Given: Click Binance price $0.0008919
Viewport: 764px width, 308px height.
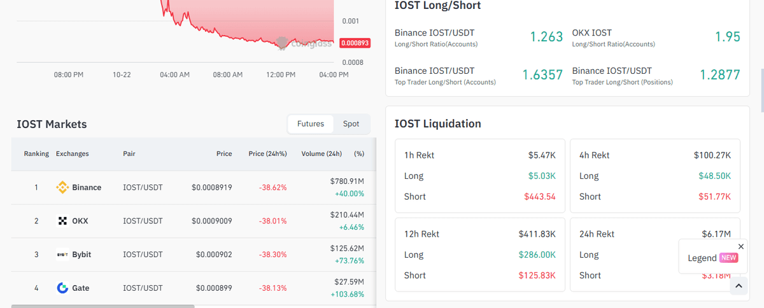Looking at the screenshot, I should click(x=212, y=188).
